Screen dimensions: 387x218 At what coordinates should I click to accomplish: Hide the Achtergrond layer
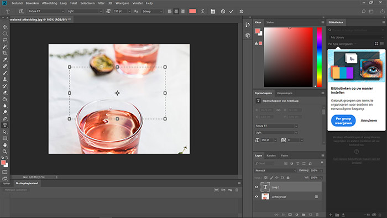257,197
